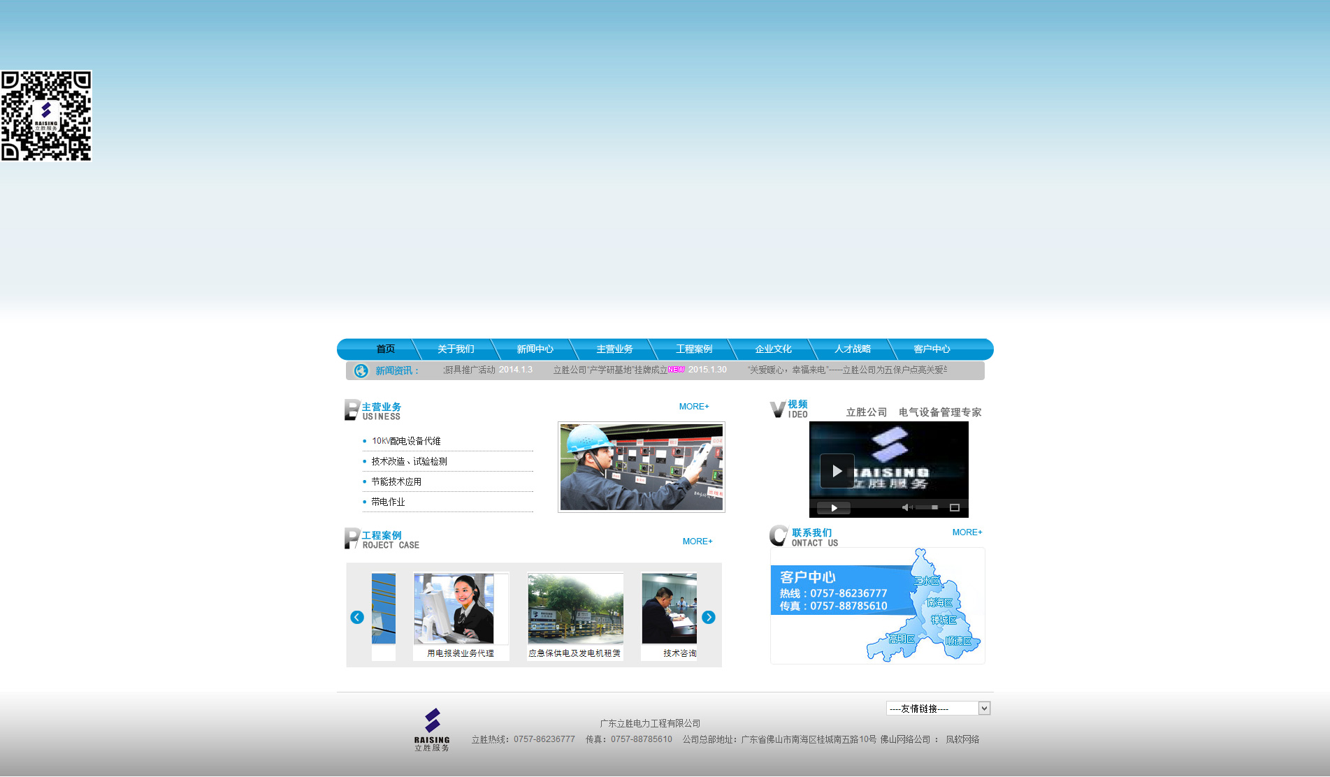
Task: Open the 10KV配电设备代维 link
Action: tap(406, 442)
